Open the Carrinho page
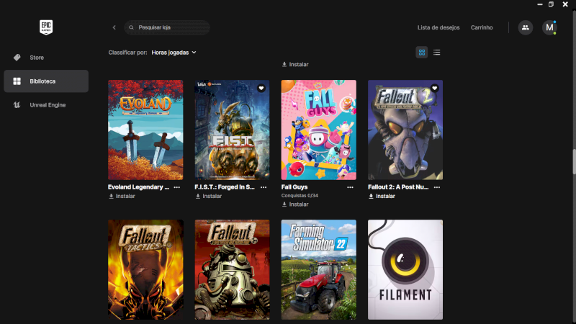The image size is (576, 324). click(x=482, y=27)
